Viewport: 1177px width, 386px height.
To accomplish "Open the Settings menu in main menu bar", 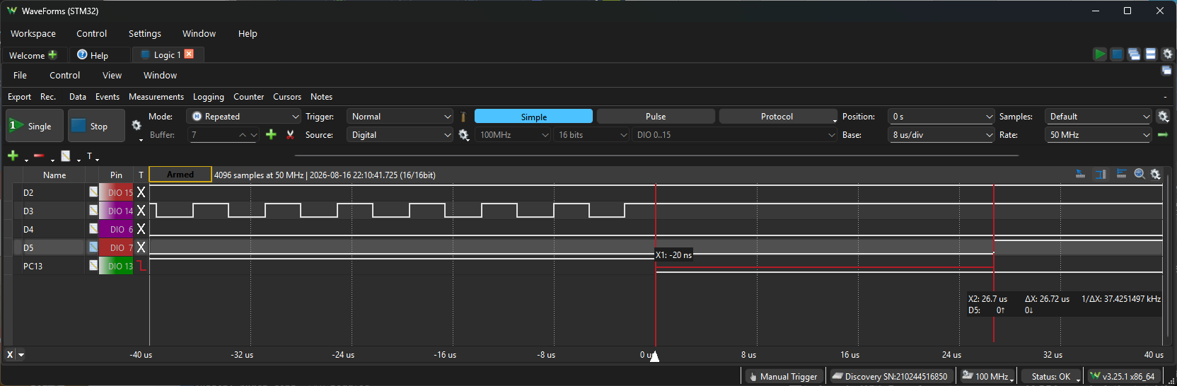I will [145, 33].
